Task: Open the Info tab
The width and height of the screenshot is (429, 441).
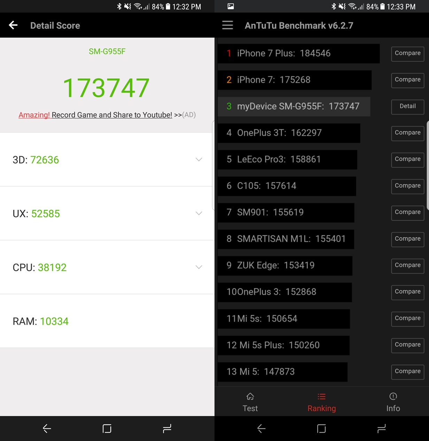Action: click(x=393, y=402)
